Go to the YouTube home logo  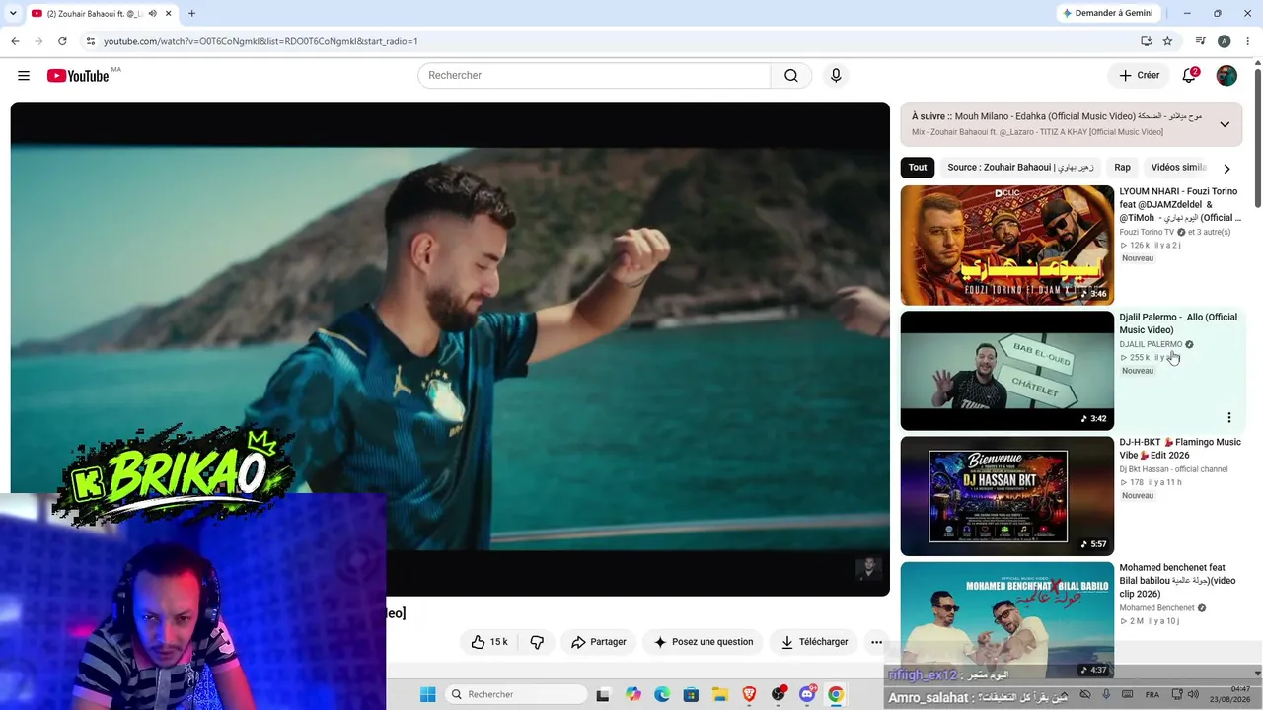[x=78, y=76]
